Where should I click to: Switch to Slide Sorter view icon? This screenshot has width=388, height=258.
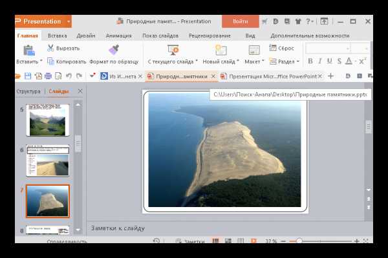tap(228, 241)
